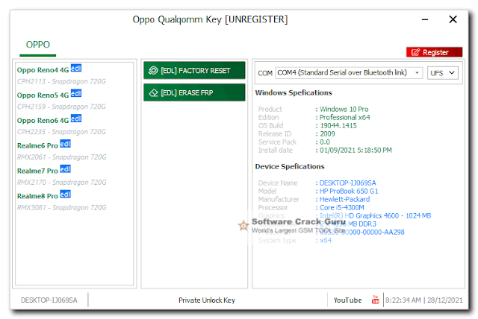
Task: Select Oppo Reno6 4G device
Action: tap(43, 121)
